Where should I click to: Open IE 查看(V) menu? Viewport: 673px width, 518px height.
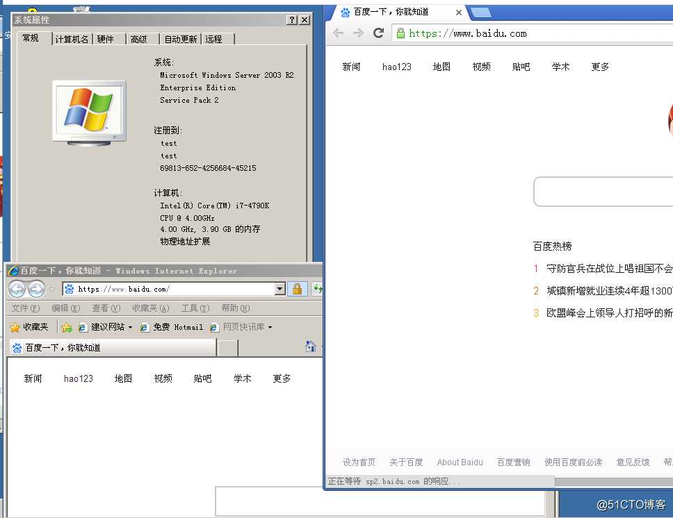[106, 308]
